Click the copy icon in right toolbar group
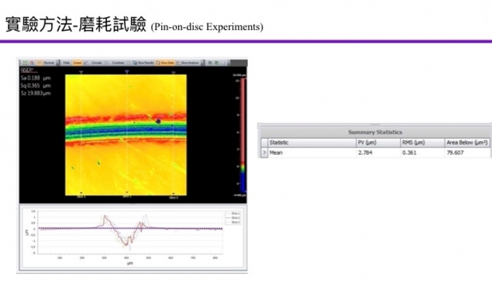This screenshot has height=283, width=492. [210, 63]
